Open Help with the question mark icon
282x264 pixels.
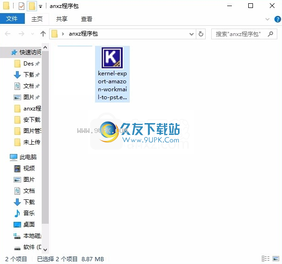277,19
